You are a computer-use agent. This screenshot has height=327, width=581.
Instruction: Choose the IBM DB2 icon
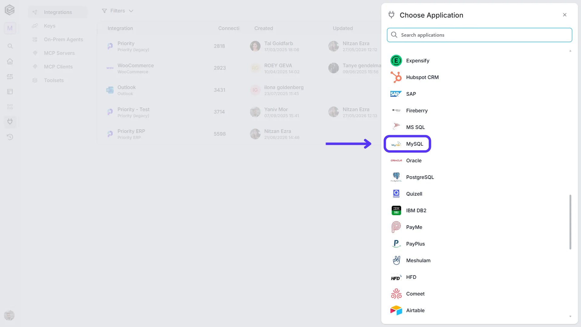(x=396, y=210)
